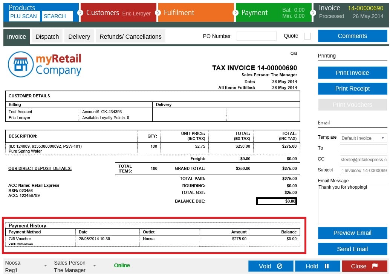Click the Void circle-slash icon
This screenshot has width=390, height=274.
(280, 266)
